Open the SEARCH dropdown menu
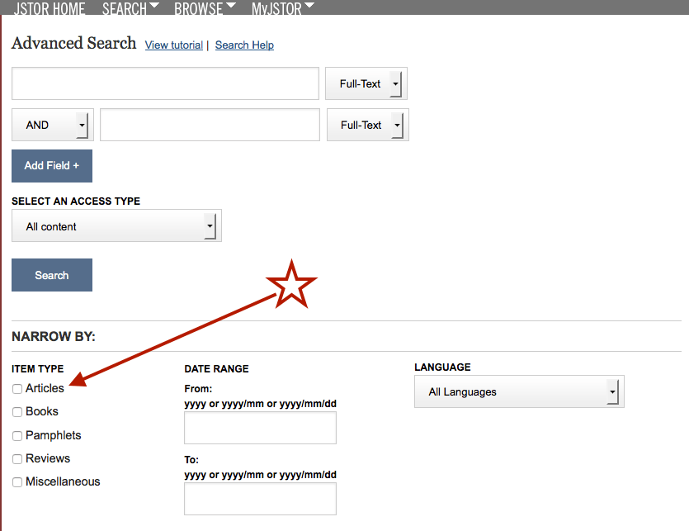This screenshot has height=531, width=689. pos(125,8)
